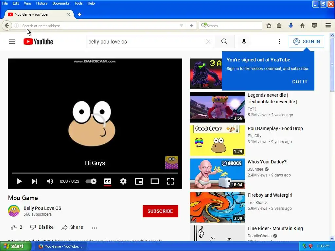Search with voice microphone icon

click(x=244, y=42)
